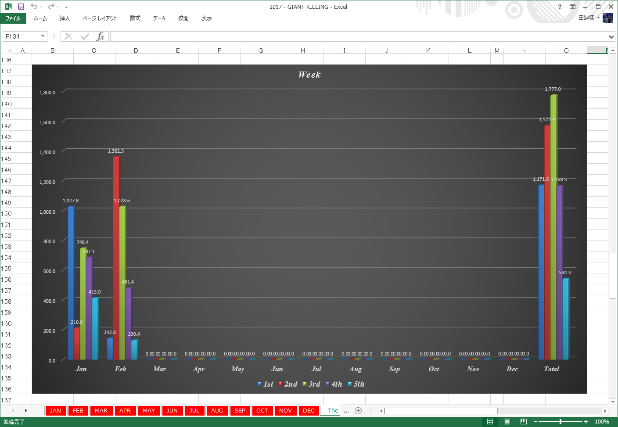Open Customize Quick Access Toolbar dropdown
Viewport: 618px width, 427px height.
tap(66, 7)
